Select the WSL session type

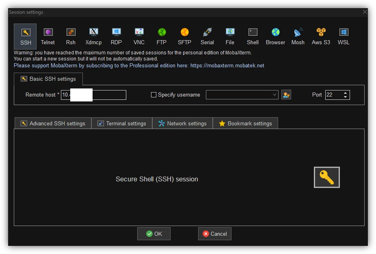(x=344, y=37)
